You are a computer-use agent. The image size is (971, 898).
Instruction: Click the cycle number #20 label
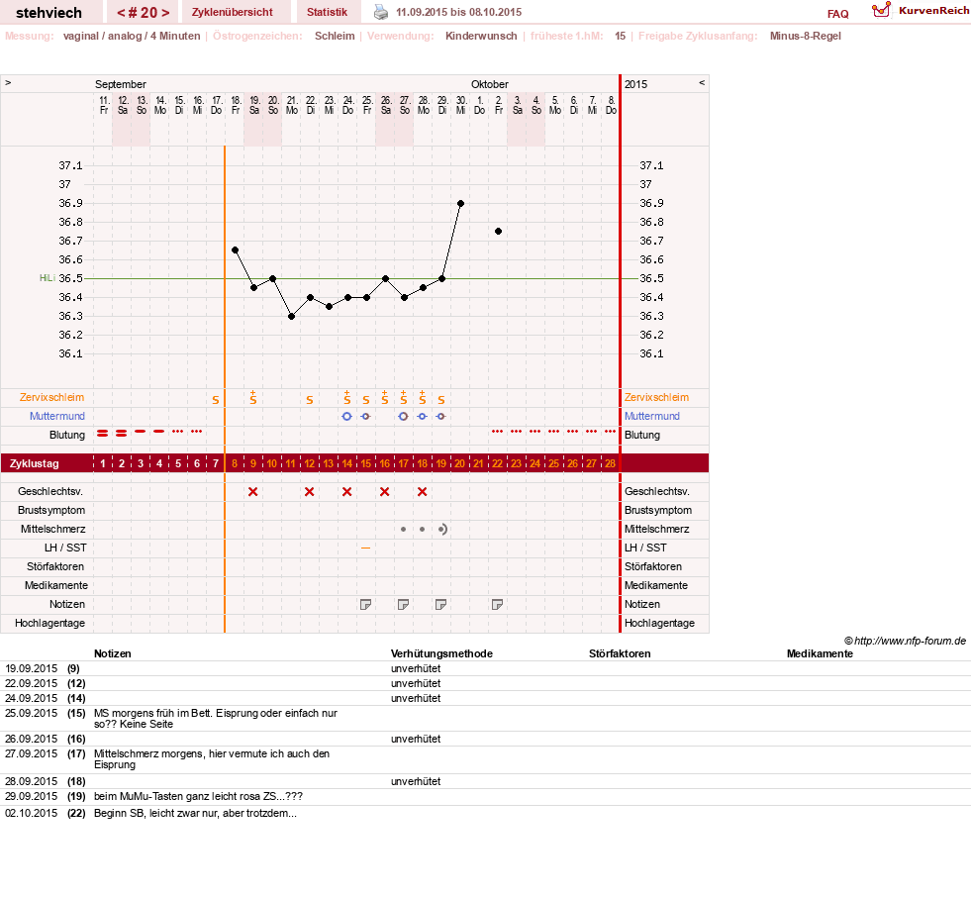tap(144, 13)
